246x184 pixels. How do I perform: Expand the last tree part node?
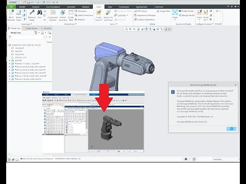pos(10,79)
